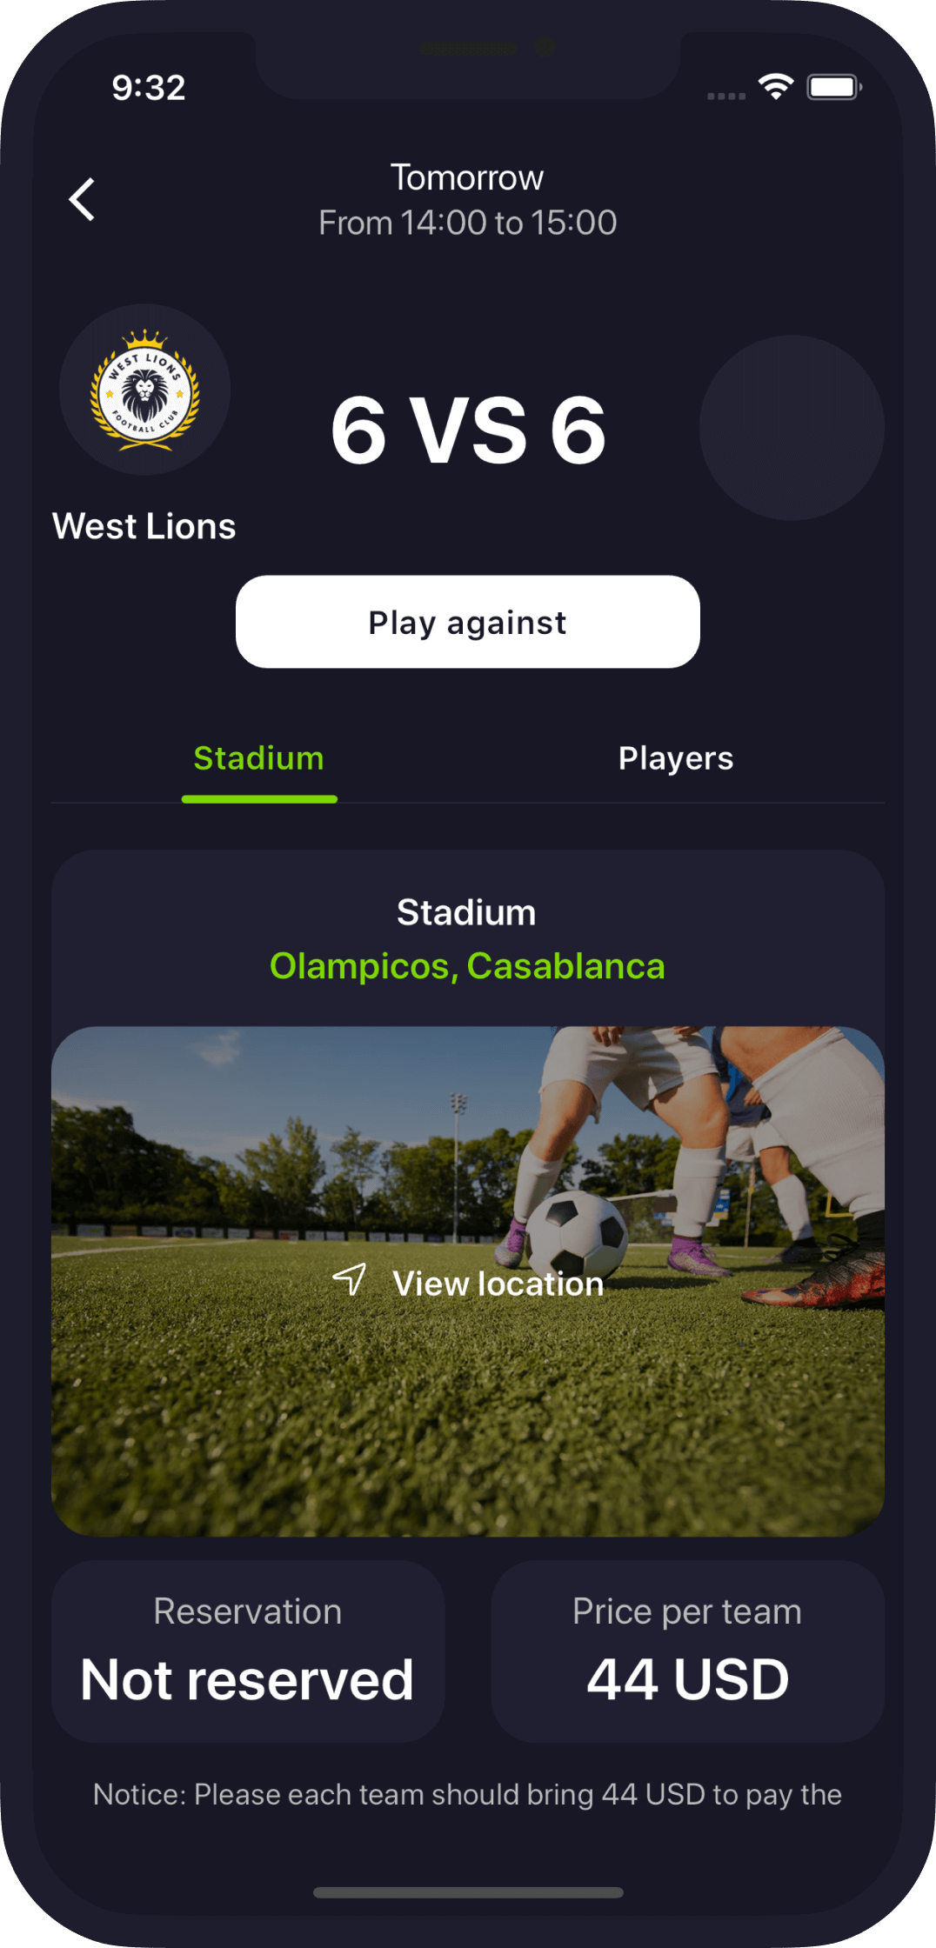
Task: Tap the 6 VS 6 match format
Action: pyautogui.click(x=468, y=430)
